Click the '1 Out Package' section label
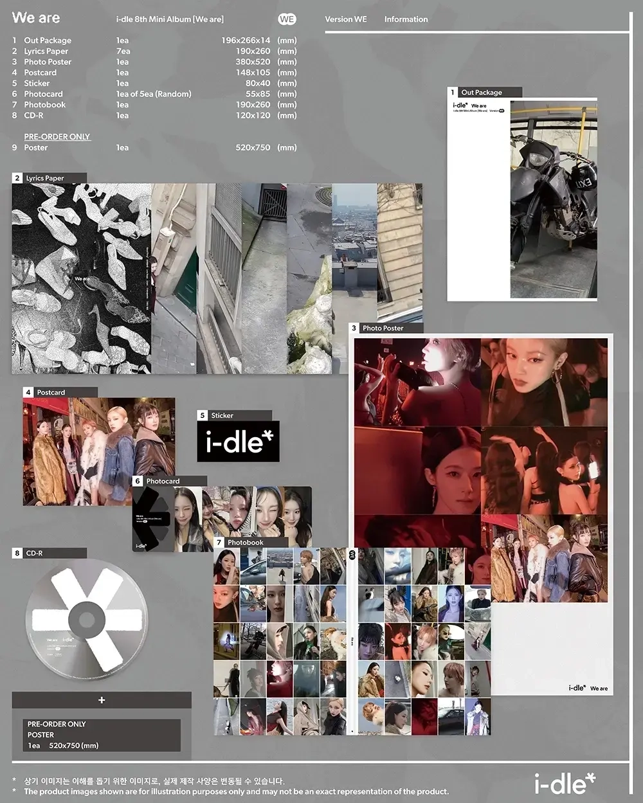643x803 pixels. click(x=484, y=93)
